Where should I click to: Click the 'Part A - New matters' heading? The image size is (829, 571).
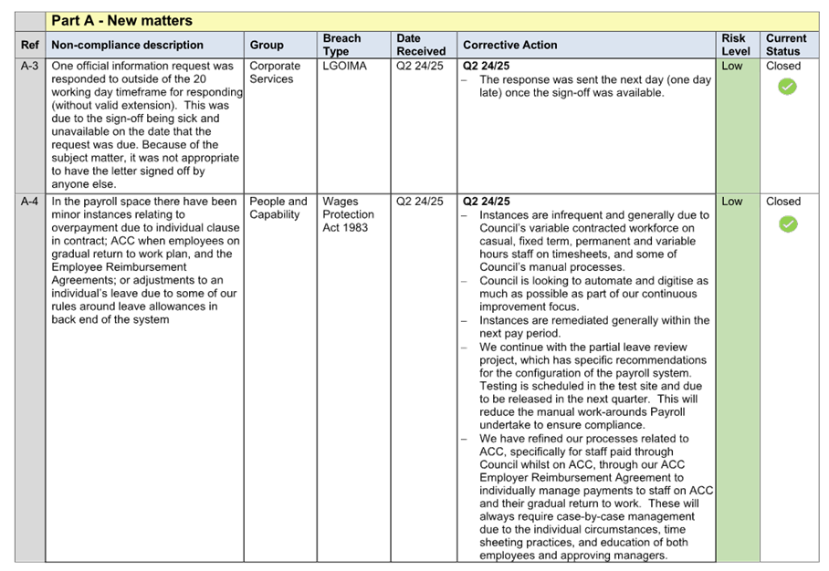(x=122, y=21)
